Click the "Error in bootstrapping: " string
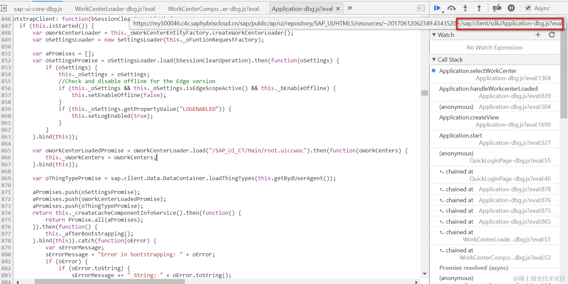This screenshot has height=284, width=568. (x=140, y=254)
